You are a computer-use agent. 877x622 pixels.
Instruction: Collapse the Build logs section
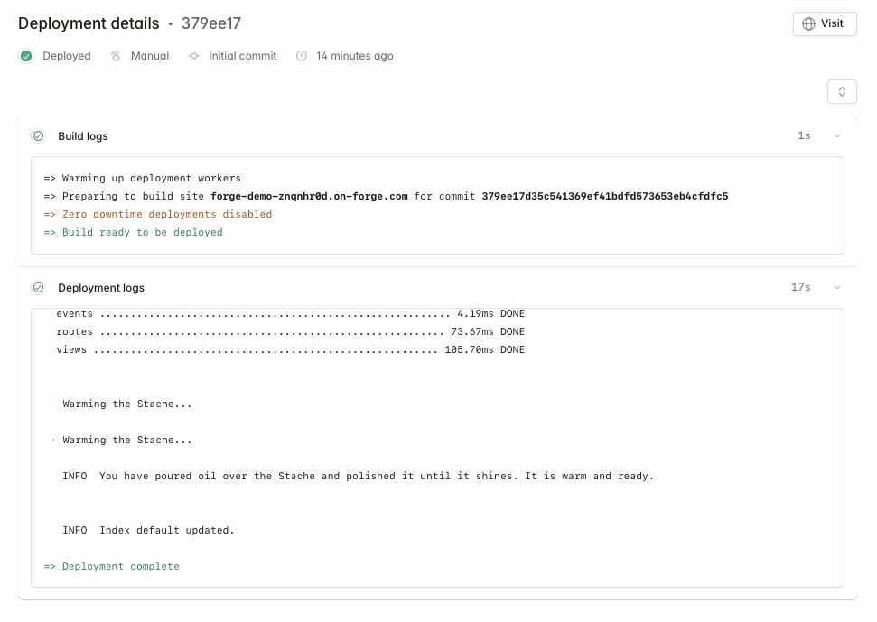[x=836, y=135]
